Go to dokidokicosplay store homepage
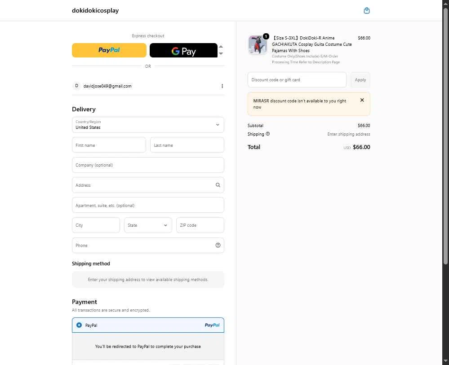Image resolution: width=449 pixels, height=365 pixels. coord(95,10)
